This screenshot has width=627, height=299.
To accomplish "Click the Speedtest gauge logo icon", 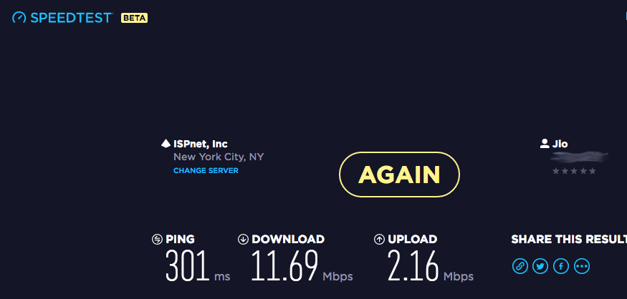I will (x=19, y=17).
